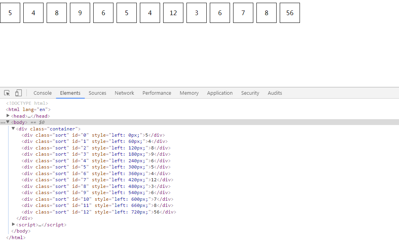Switch to the Elements tab
The image size is (399, 243).
click(x=70, y=93)
